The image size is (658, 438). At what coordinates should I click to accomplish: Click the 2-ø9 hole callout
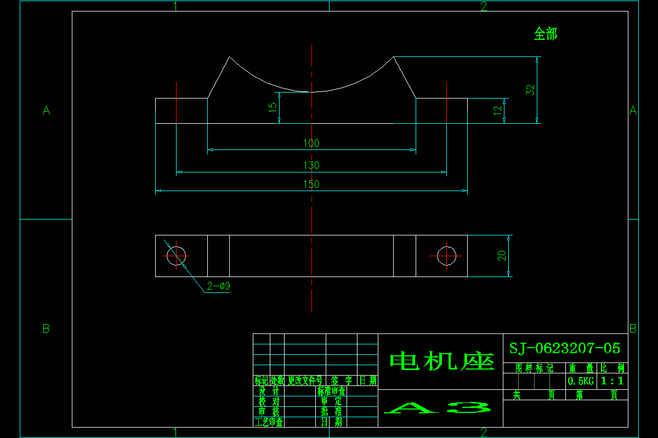218,286
